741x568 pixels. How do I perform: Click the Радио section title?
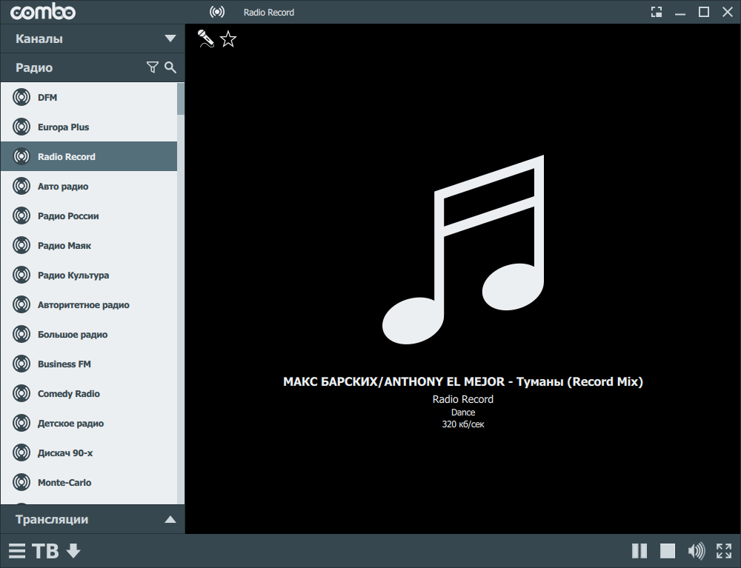(x=34, y=67)
